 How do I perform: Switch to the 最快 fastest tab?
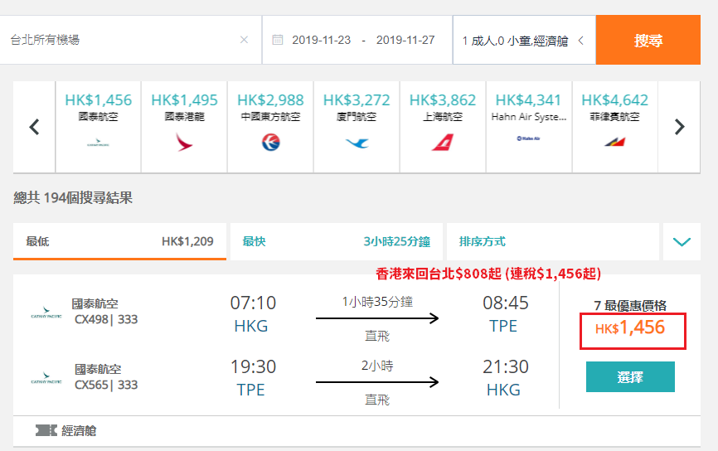336,241
